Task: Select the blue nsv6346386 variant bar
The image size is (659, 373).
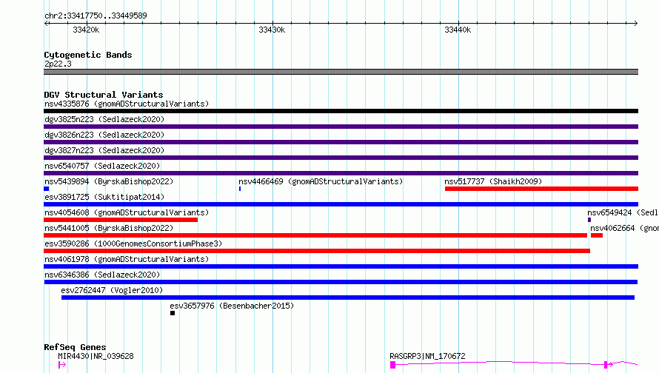Action: [x=341, y=282]
